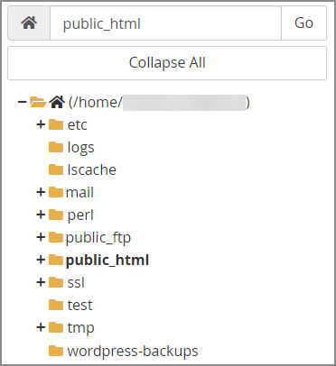
Task: Click the folder icon for lscache
Action: click(56, 169)
